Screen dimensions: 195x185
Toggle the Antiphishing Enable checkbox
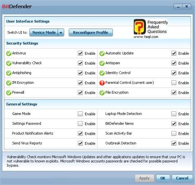[x=80, y=73]
